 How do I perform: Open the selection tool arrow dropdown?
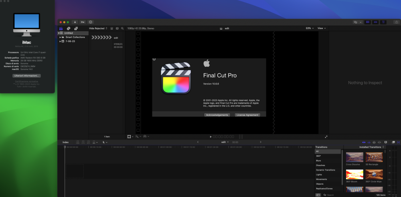(105, 142)
